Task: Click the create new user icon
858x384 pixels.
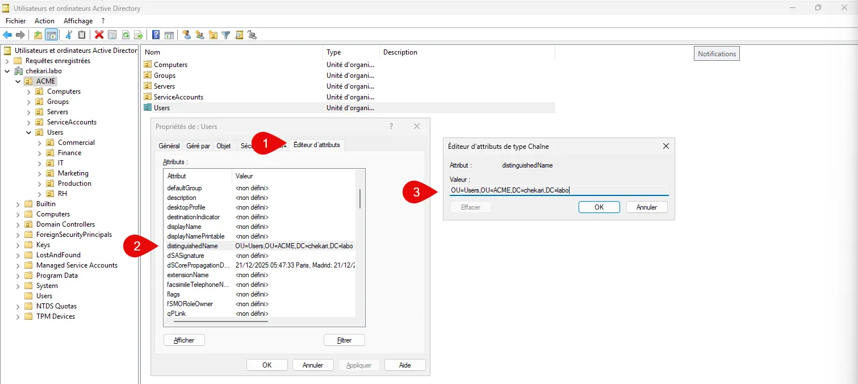Action: [x=186, y=35]
